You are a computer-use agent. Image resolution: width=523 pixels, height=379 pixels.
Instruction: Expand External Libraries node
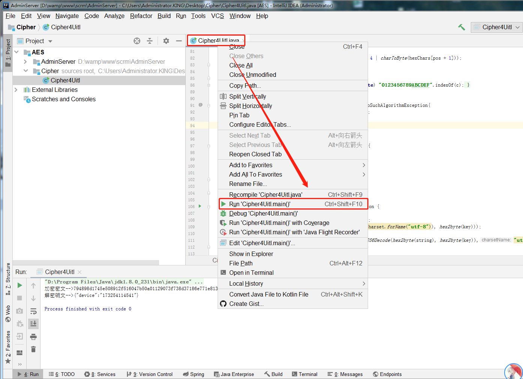[16, 90]
